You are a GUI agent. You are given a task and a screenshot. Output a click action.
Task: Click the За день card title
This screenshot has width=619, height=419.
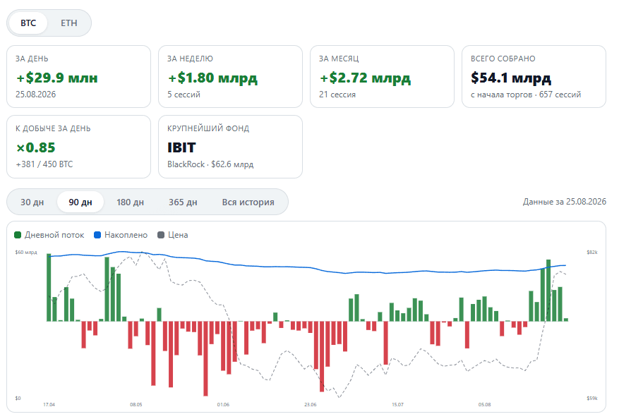(32, 59)
